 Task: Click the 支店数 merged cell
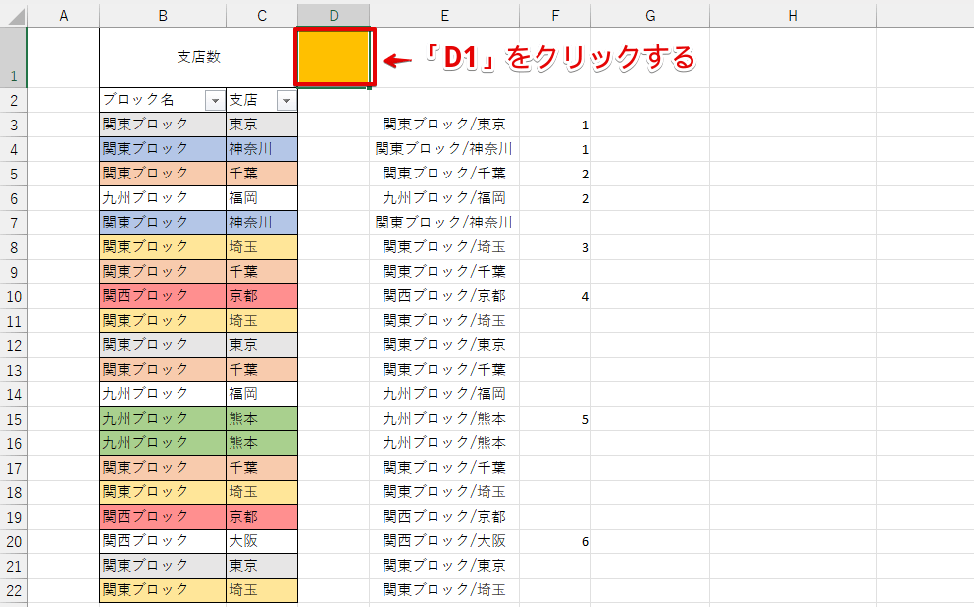199,57
